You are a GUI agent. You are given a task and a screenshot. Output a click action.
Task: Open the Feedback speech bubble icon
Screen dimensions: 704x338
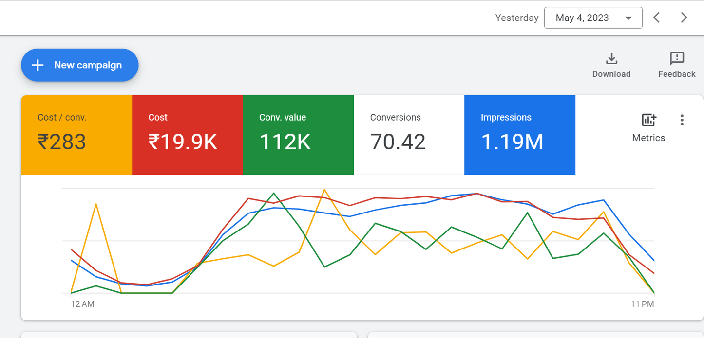(x=677, y=59)
